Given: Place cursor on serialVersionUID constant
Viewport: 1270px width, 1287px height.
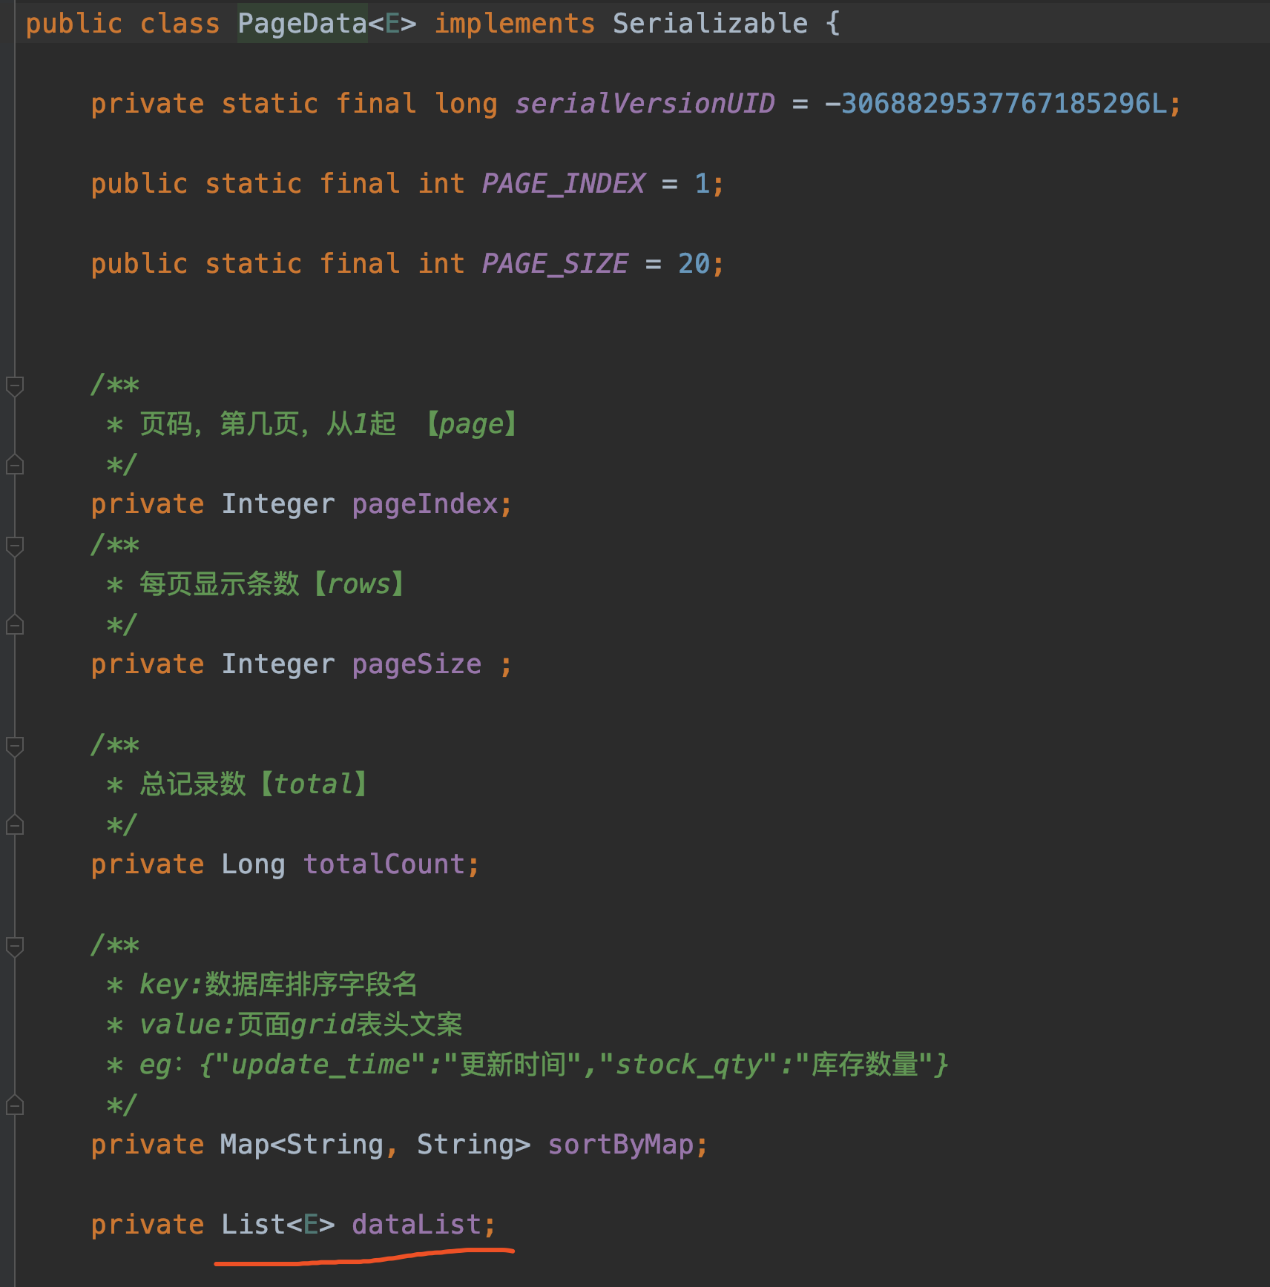Looking at the screenshot, I should [x=645, y=104].
